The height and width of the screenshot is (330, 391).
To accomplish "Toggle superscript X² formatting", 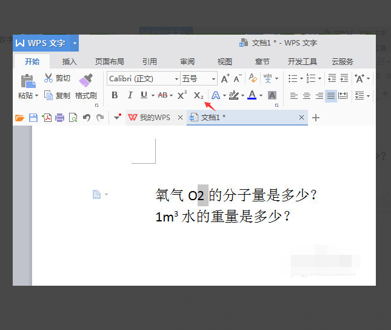I will pyautogui.click(x=182, y=95).
